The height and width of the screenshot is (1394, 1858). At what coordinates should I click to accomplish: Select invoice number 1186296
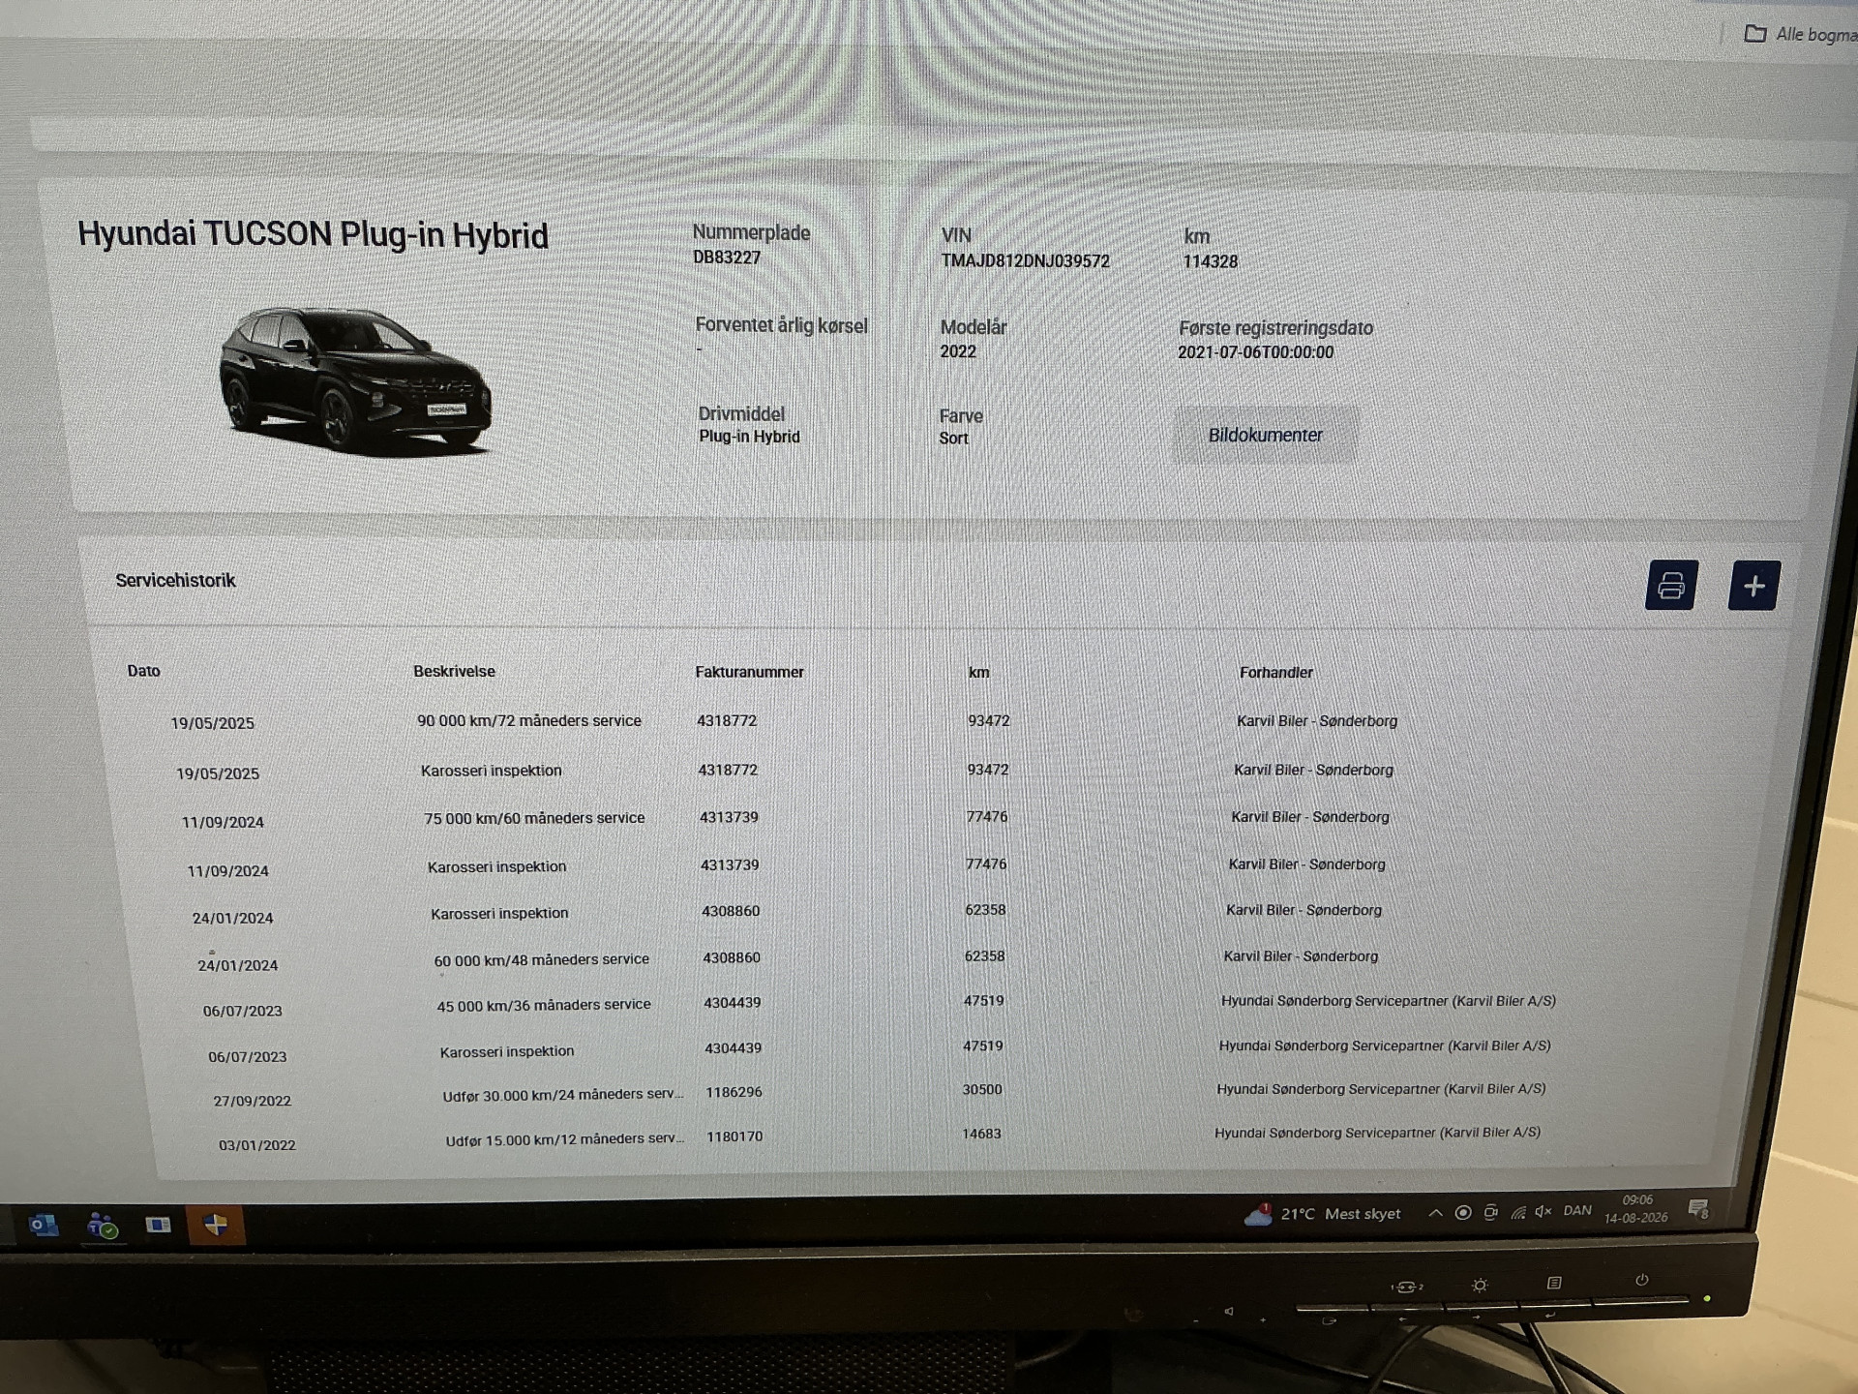click(x=734, y=1092)
